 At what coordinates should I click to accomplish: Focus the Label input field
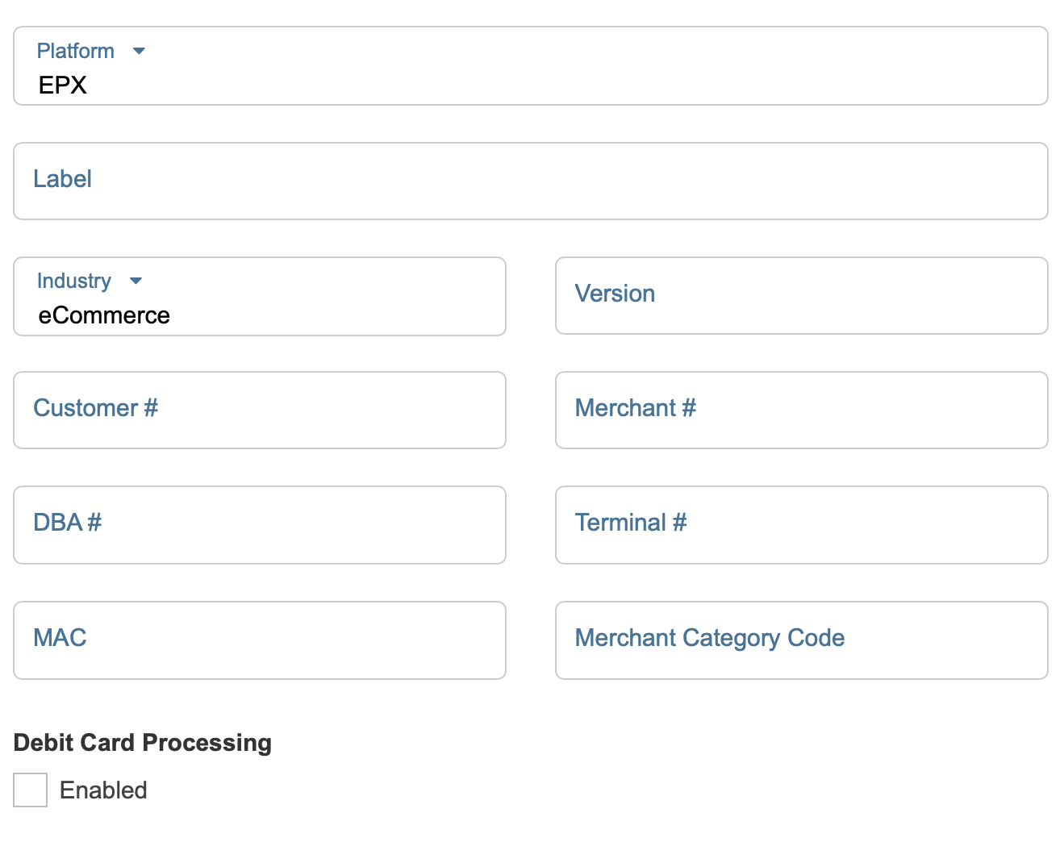pos(530,181)
